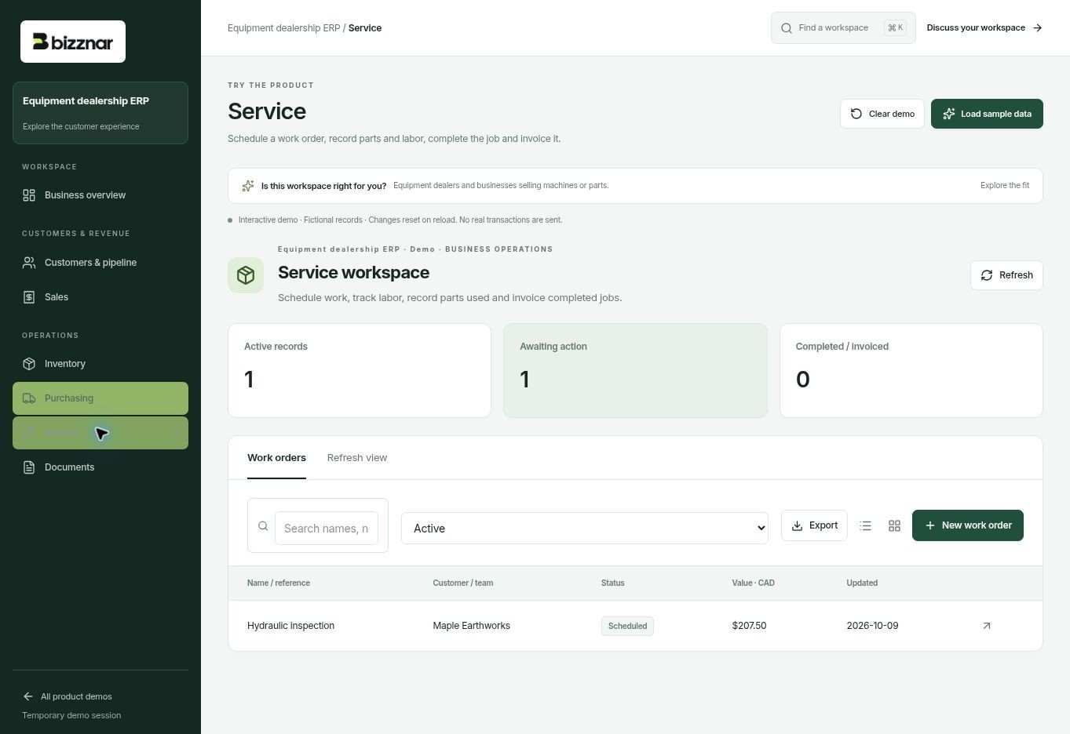Click the Search names input field

tap(327, 529)
